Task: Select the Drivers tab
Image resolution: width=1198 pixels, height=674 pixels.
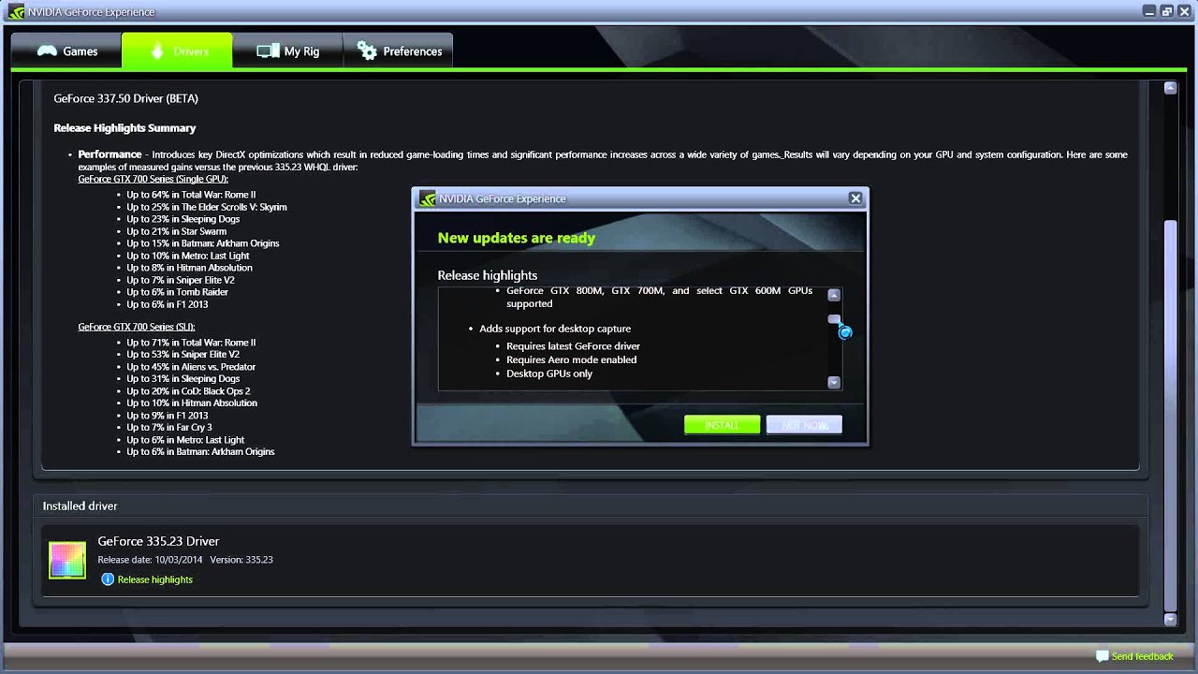Action: pos(177,51)
